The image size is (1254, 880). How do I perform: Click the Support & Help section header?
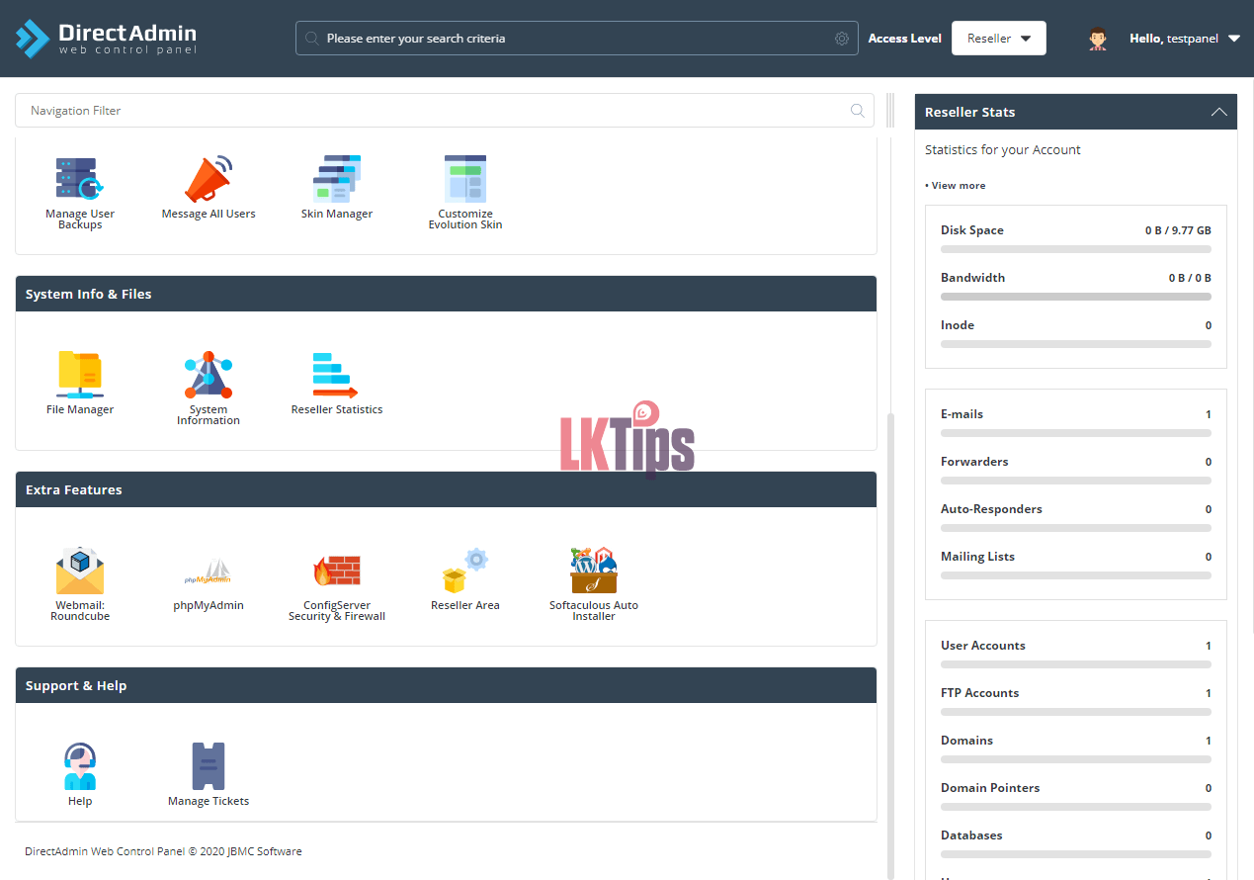click(446, 685)
